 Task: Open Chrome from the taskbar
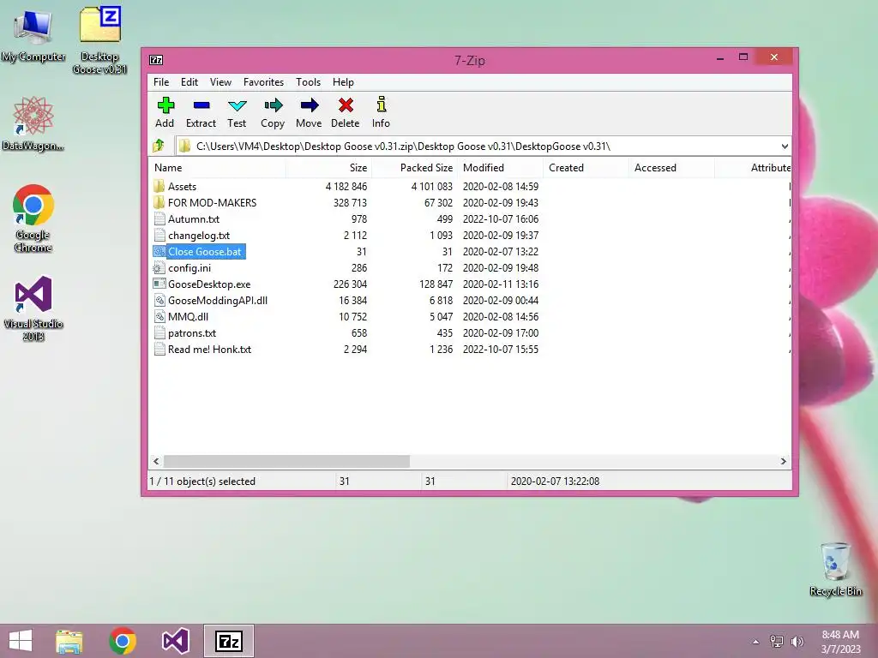click(123, 641)
